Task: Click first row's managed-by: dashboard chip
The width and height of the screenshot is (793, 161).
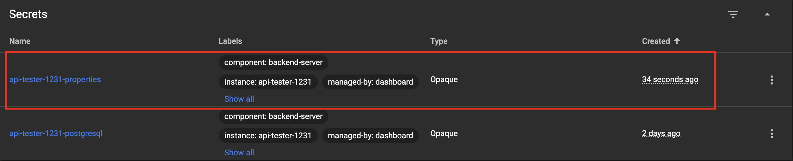Action: (x=370, y=82)
